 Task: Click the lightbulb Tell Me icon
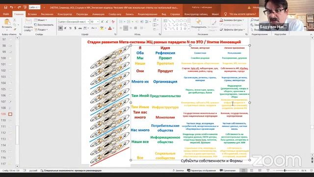226,14
